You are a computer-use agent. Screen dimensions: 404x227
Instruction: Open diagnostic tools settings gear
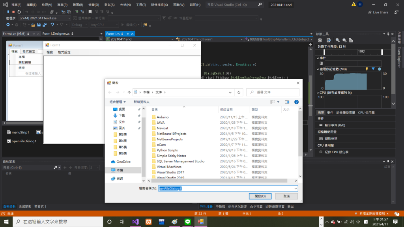[x=320, y=40]
